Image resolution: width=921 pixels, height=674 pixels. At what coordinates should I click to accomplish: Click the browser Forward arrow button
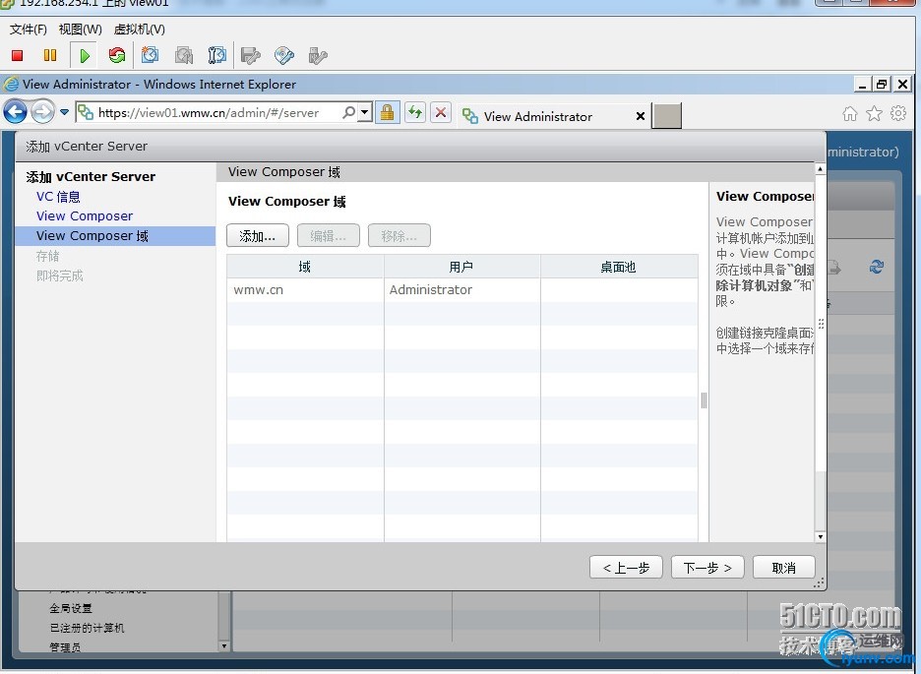pos(42,111)
